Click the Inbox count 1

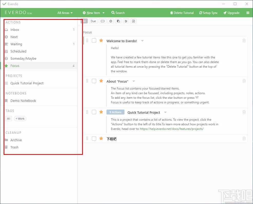tap(74, 30)
